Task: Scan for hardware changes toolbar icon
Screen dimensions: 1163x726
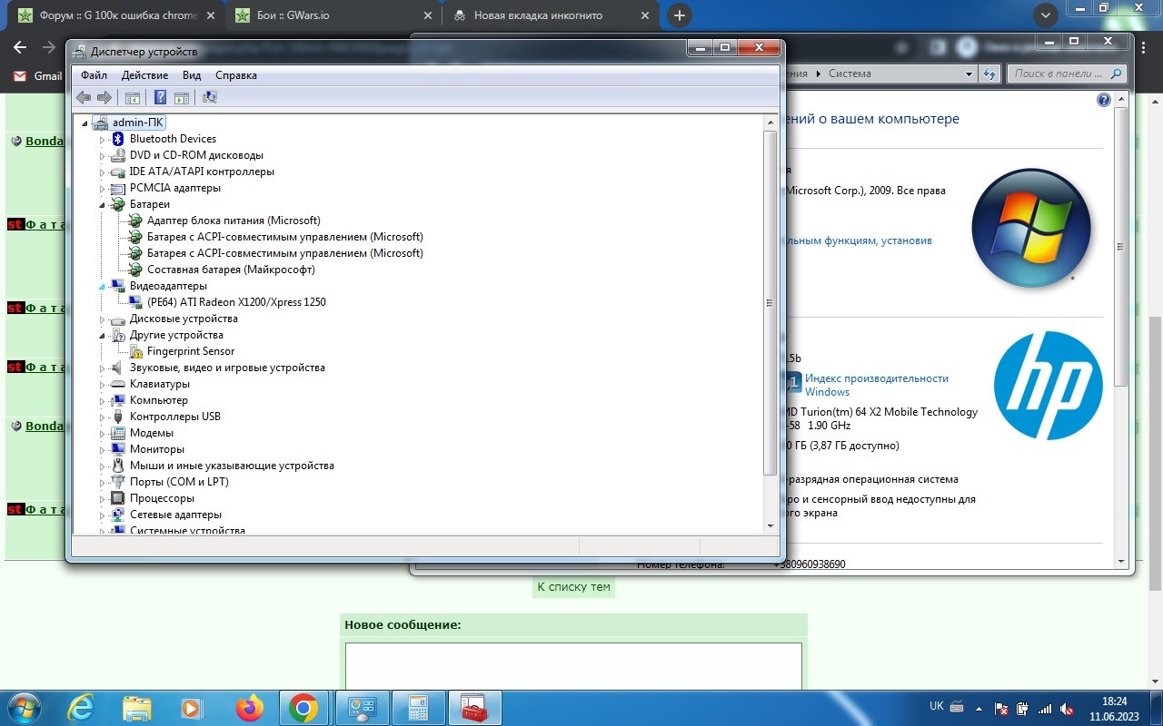Action: (210, 97)
